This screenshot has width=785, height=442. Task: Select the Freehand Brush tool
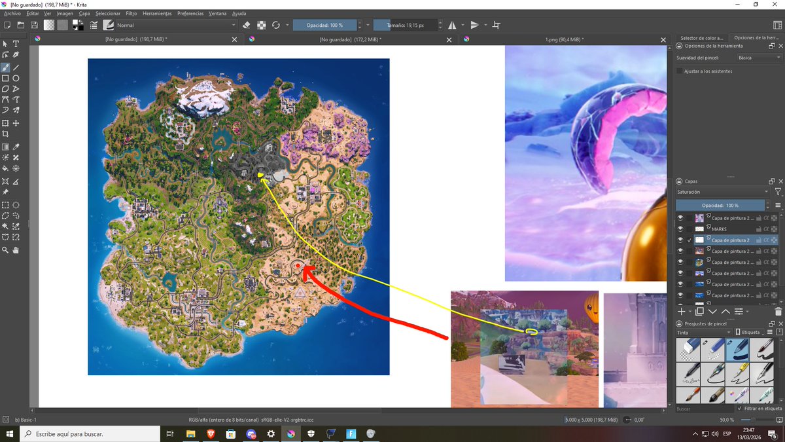click(5, 67)
